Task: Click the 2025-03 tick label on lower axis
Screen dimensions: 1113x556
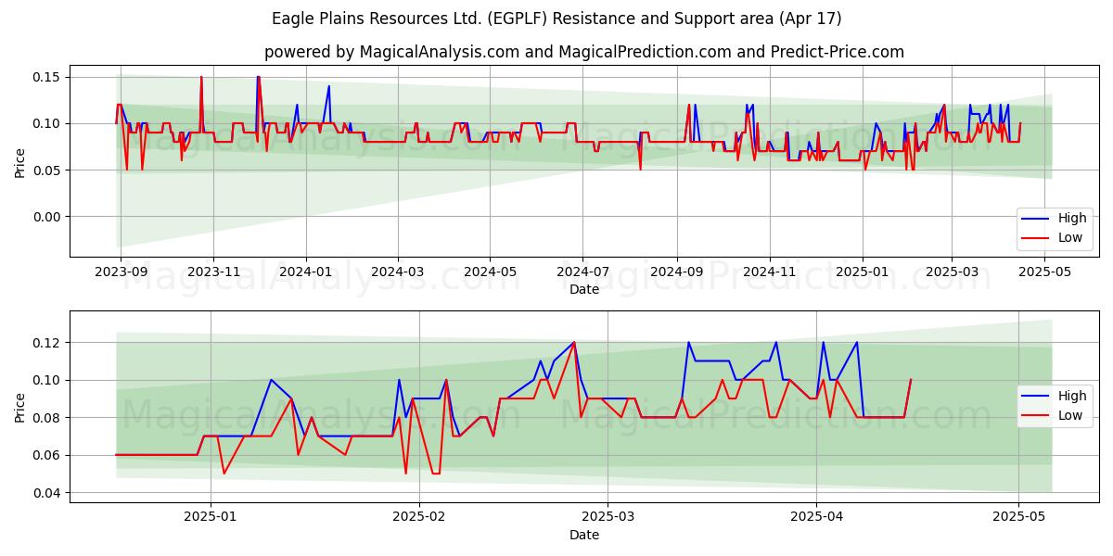Action: click(x=607, y=518)
